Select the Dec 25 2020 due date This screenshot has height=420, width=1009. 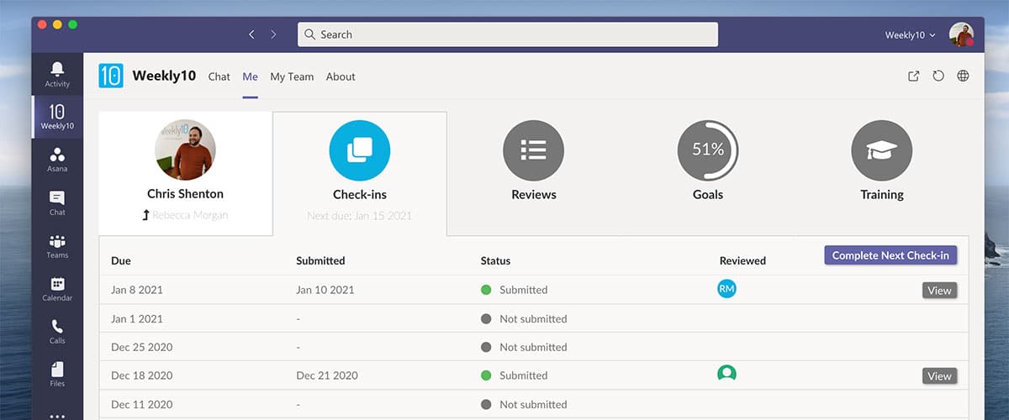tap(140, 347)
